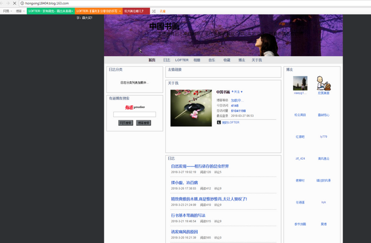
Task: Click the youdao logo in search widget
Action: click(134, 107)
